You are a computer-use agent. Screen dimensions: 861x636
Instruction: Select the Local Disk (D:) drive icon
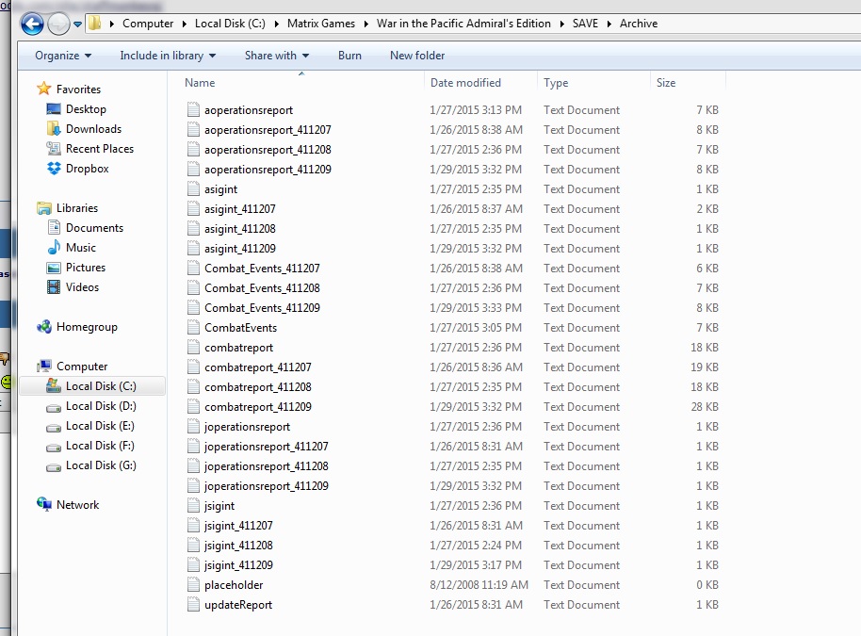pos(54,408)
